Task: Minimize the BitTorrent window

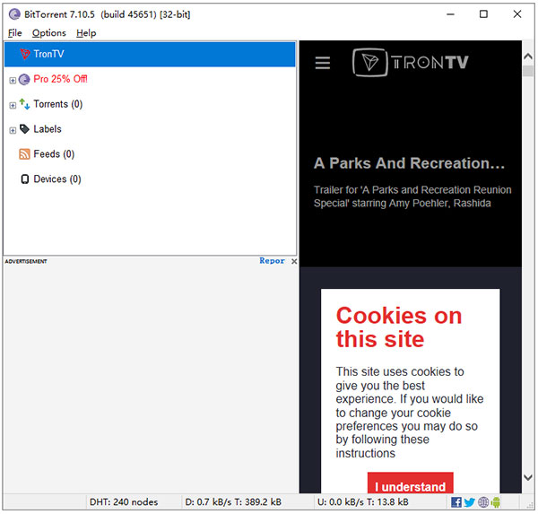Action: (450, 14)
